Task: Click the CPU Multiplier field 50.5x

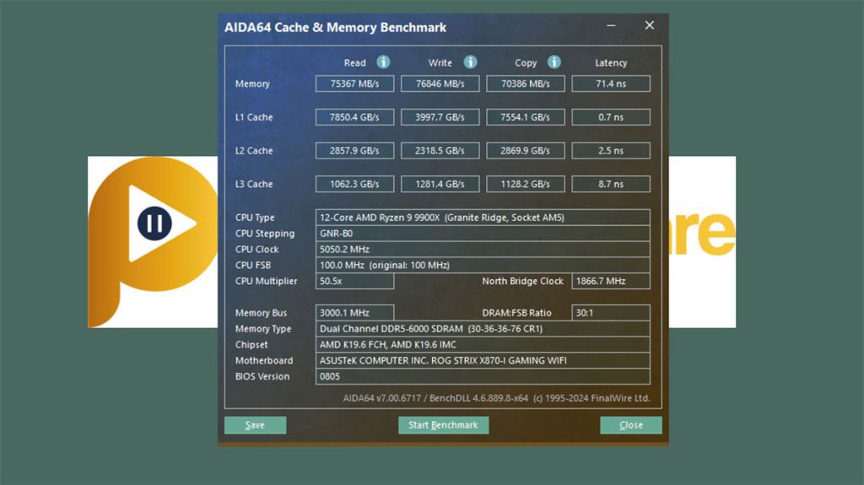Action: 355,281
